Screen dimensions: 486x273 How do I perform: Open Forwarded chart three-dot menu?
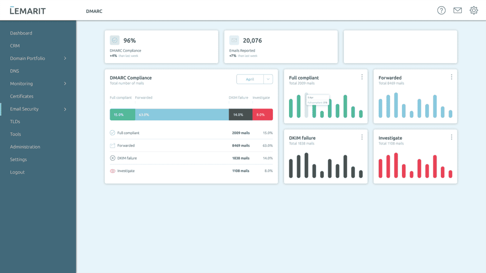451,77
